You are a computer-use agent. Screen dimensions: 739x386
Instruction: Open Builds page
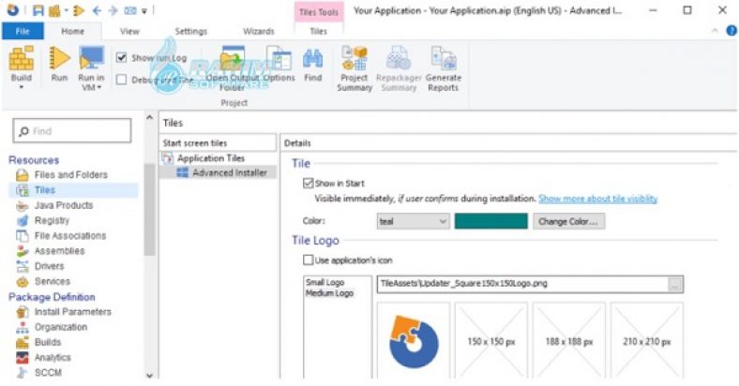click(47, 342)
